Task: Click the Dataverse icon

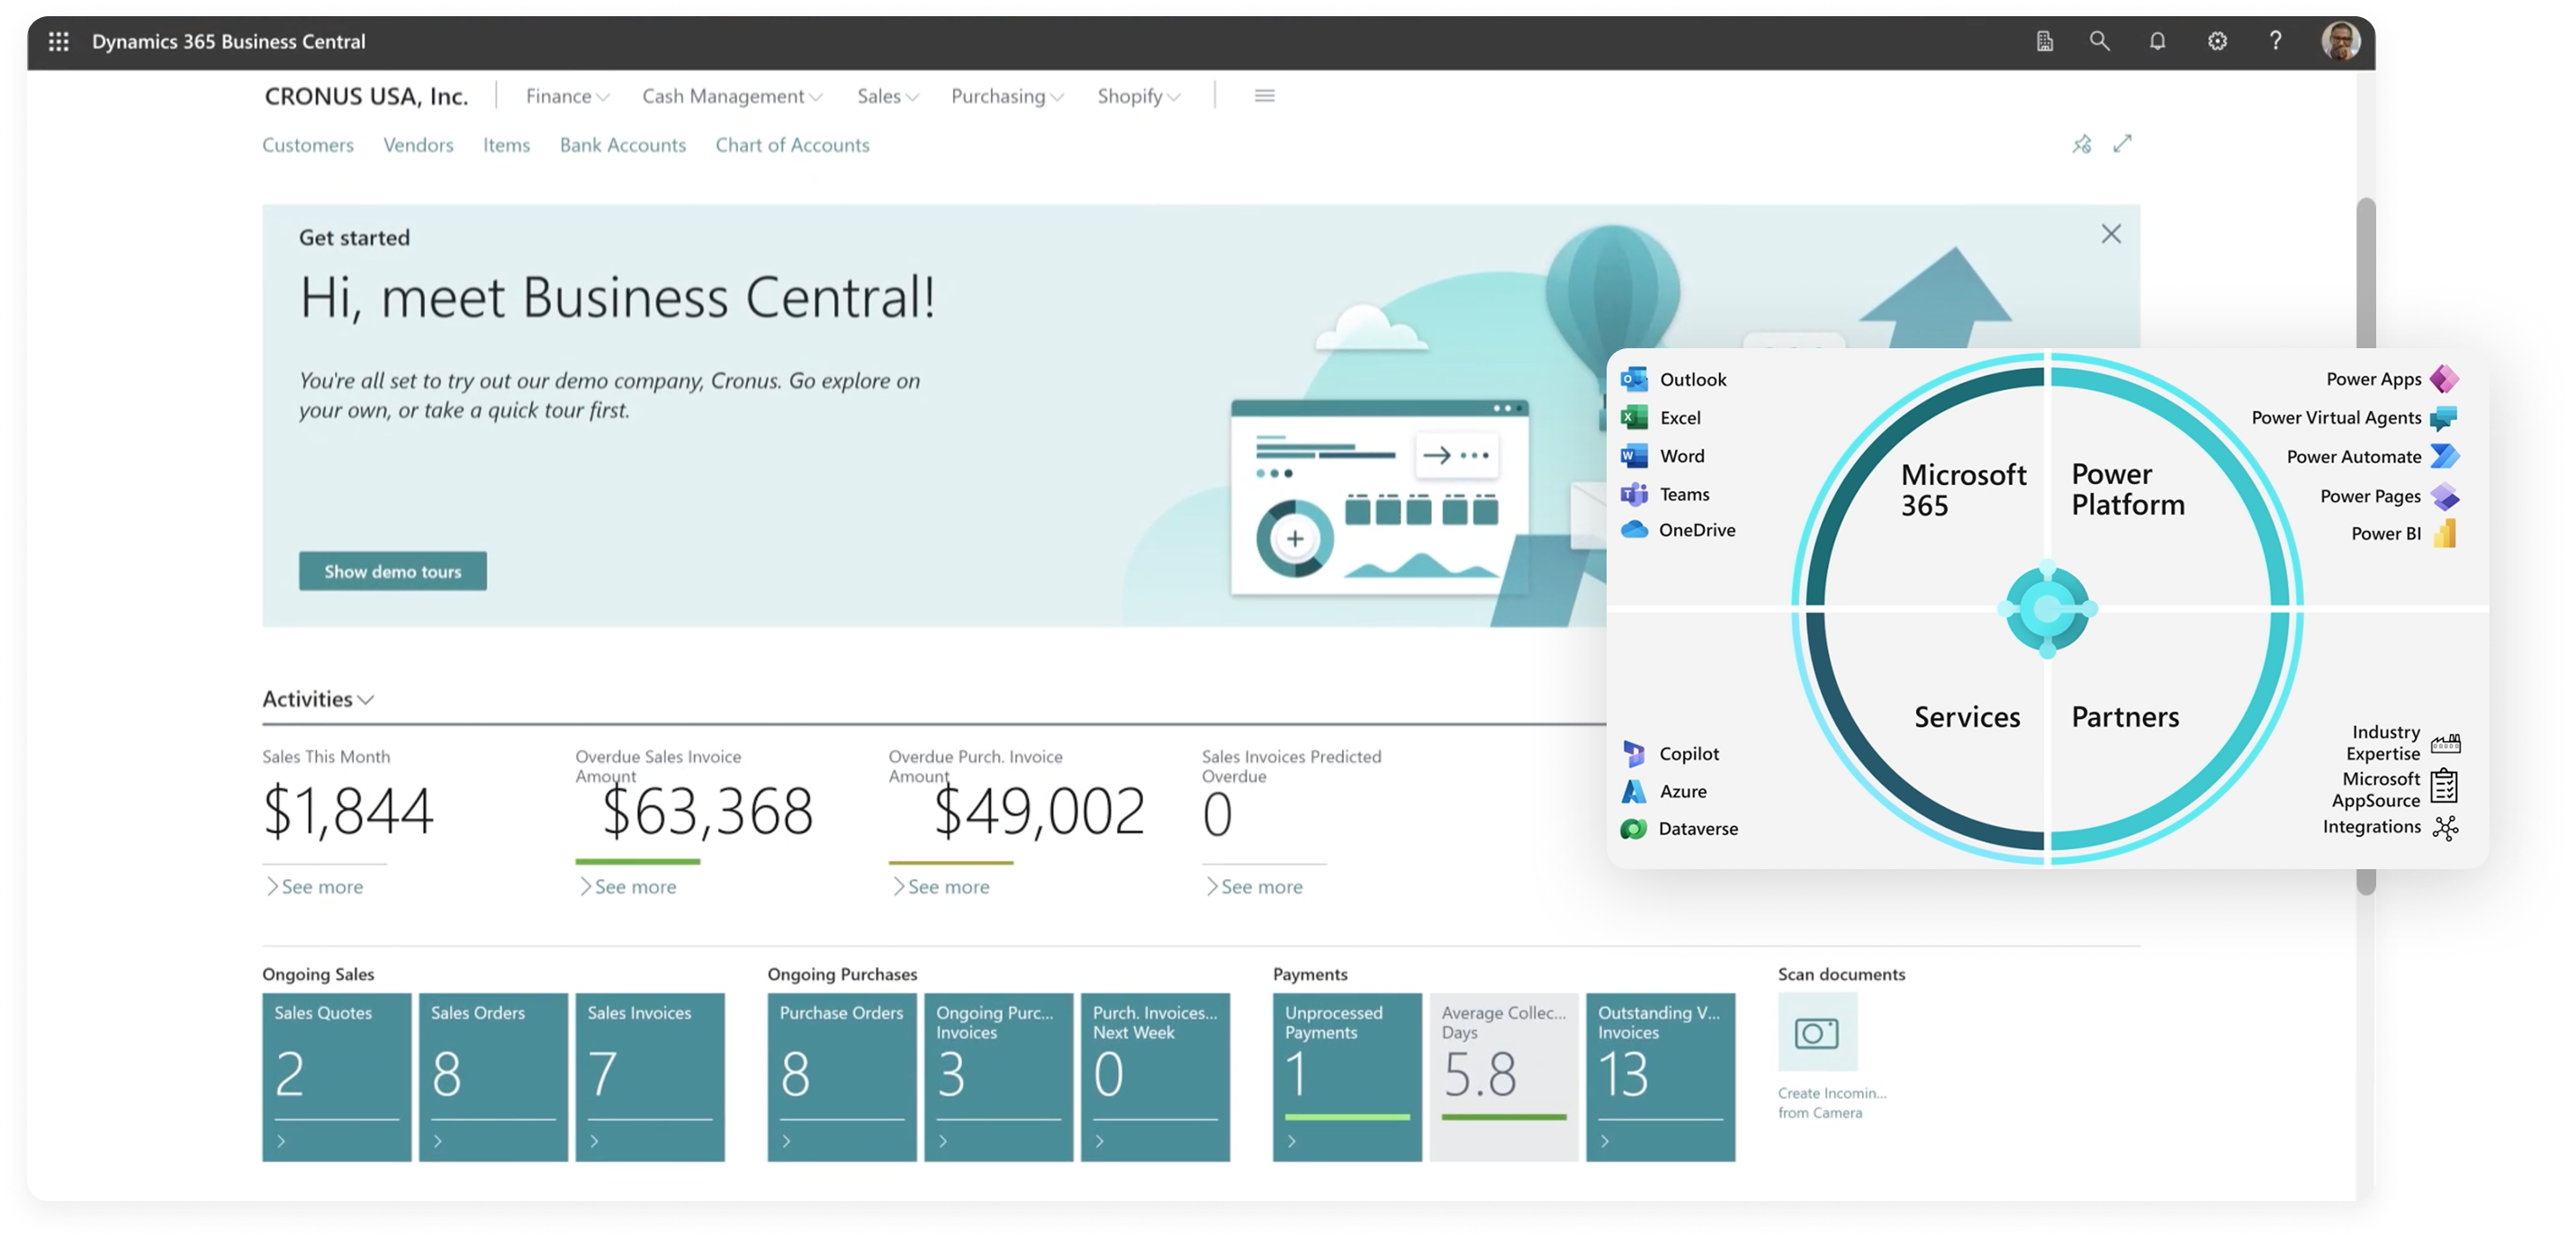Action: (x=1634, y=829)
